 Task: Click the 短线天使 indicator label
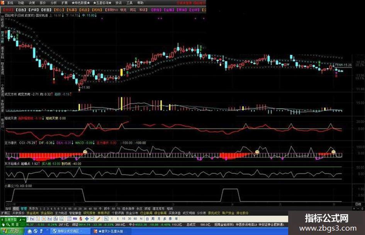tap(10, 118)
